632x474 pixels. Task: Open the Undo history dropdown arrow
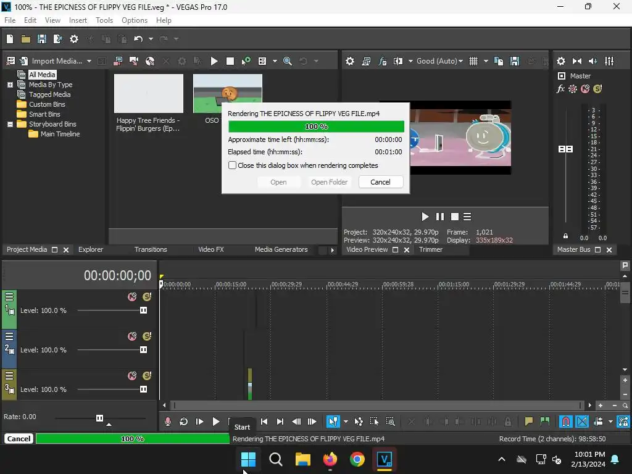pyautogui.click(x=151, y=39)
